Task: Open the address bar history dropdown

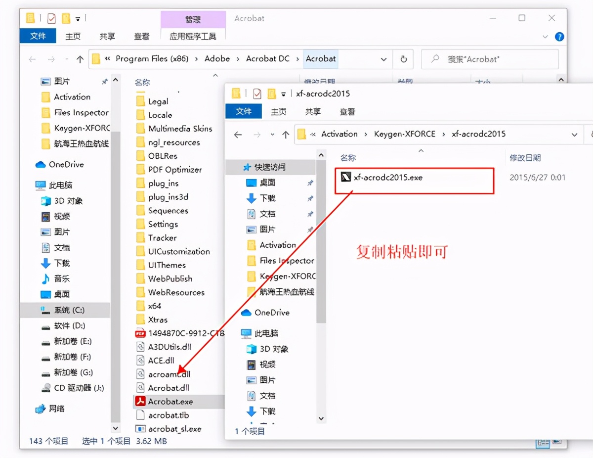Action: [384, 59]
